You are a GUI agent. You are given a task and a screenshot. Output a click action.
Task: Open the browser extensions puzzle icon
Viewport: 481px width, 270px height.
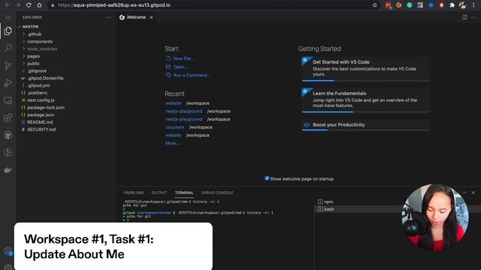pos(452,5)
